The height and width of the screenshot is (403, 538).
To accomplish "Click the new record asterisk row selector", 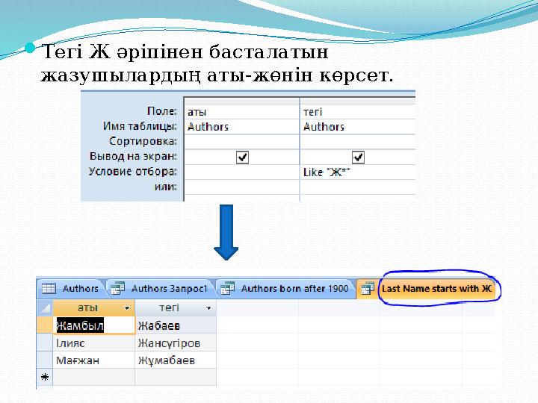I will point(45,378).
